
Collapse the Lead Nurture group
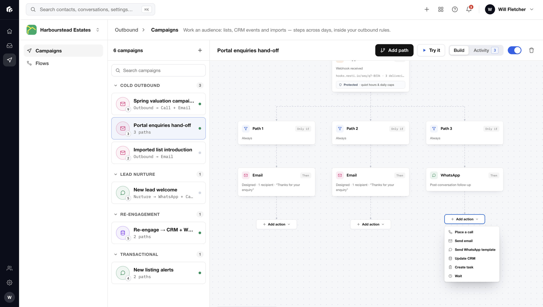[x=116, y=174]
